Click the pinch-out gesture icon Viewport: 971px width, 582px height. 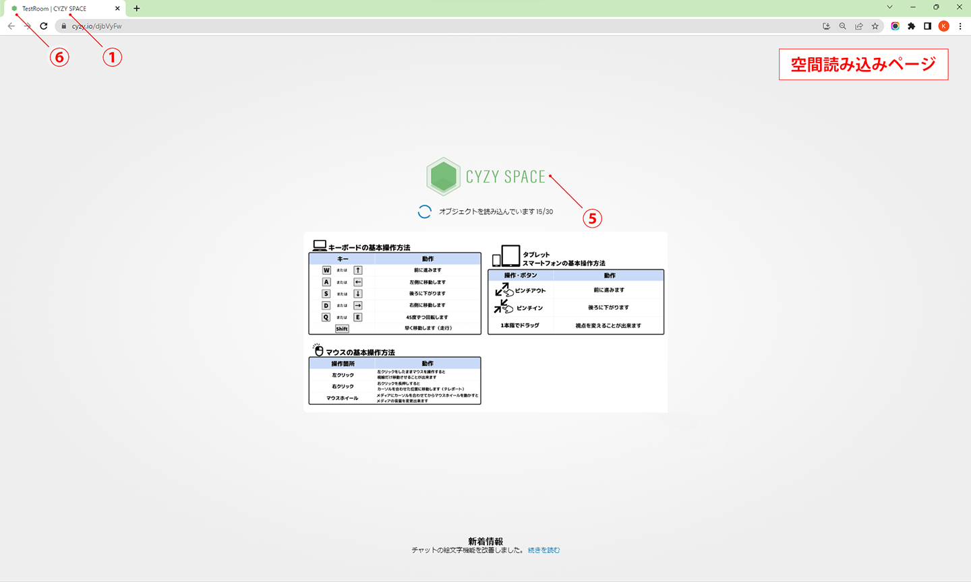click(504, 290)
